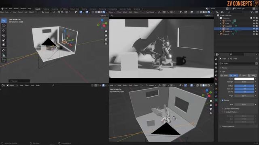Select the Select Box tool in the top-left viewport toolbar

(x=4, y=21)
